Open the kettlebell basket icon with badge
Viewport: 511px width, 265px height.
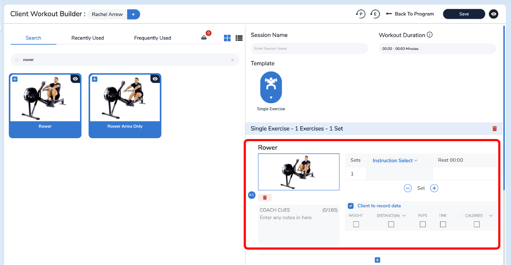click(204, 38)
